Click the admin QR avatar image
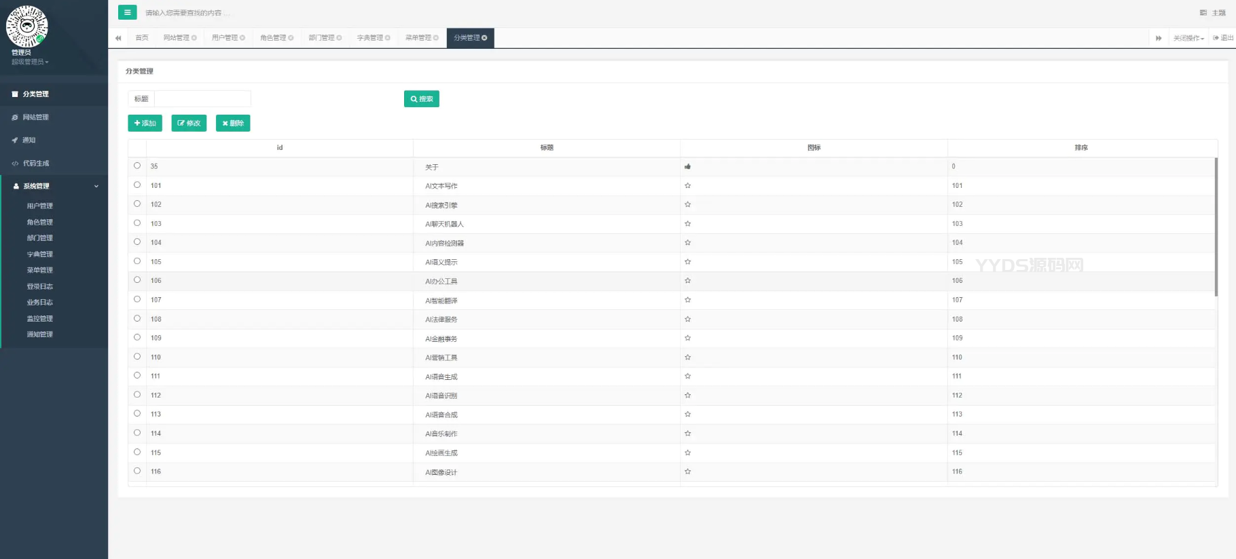This screenshot has width=1236, height=559. [x=26, y=26]
